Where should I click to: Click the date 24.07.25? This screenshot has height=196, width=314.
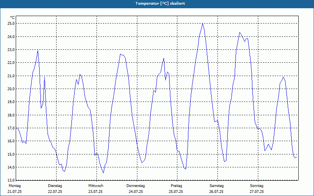pos(136,192)
